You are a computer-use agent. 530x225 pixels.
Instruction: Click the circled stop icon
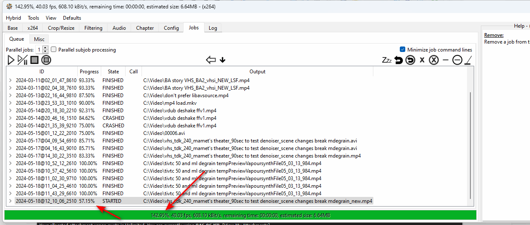tap(46, 60)
